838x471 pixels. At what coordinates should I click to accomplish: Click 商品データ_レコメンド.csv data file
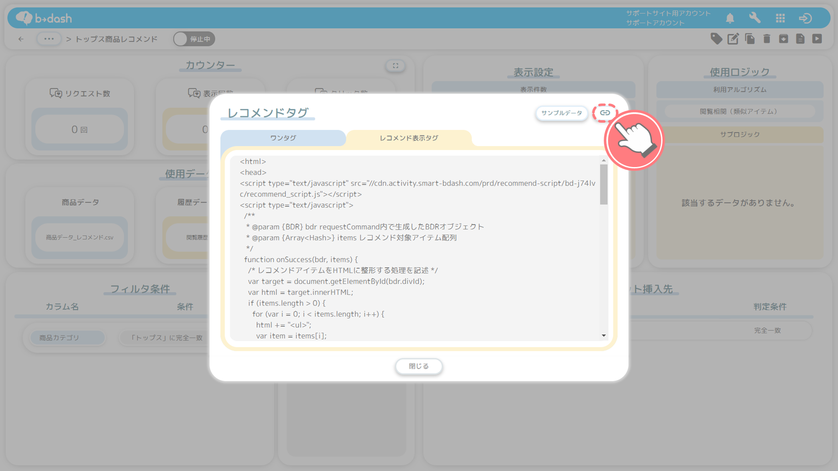80,237
